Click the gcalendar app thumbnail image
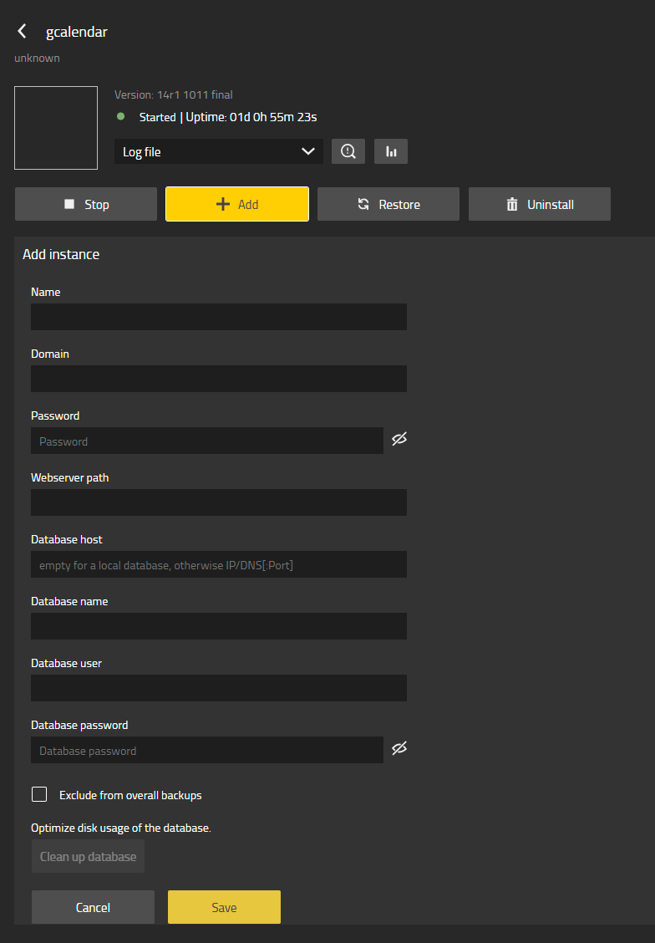The height and width of the screenshot is (943, 655). click(56, 128)
